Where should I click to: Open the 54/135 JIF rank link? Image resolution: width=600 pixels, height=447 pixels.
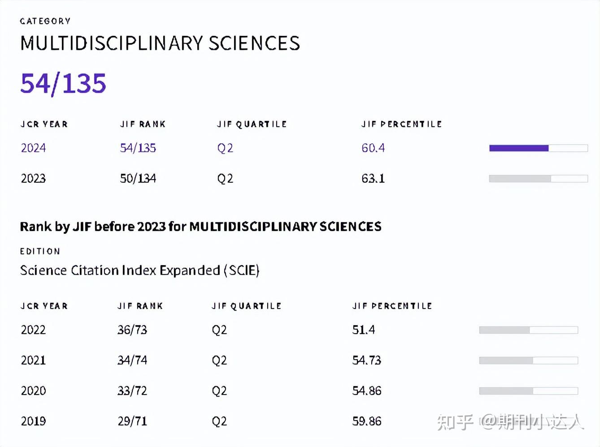click(x=138, y=148)
